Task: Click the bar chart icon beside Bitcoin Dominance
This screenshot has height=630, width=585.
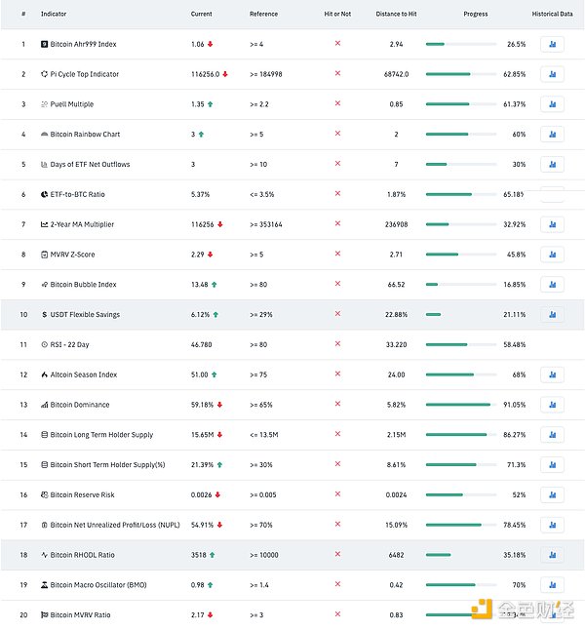Action: click(44, 405)
